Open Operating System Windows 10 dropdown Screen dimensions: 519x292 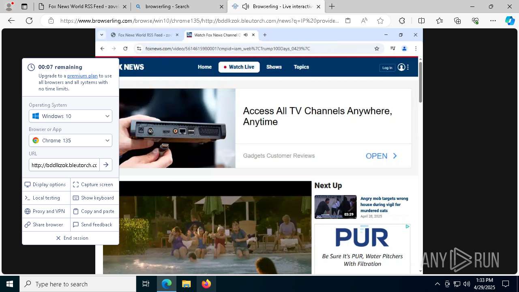[71, 116]
